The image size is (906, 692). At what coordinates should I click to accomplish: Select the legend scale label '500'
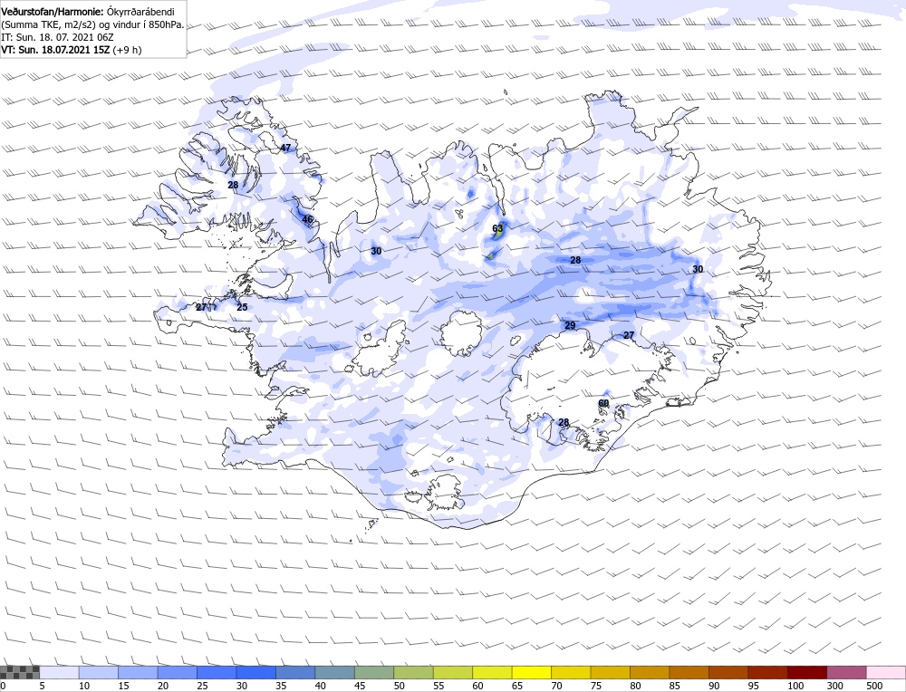[x=874, y=686]
